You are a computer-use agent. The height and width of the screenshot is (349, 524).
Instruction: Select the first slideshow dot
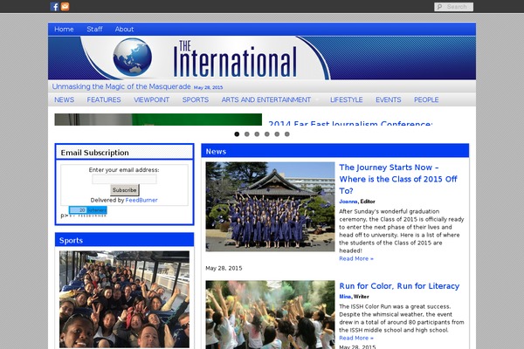tap(237, 133)
